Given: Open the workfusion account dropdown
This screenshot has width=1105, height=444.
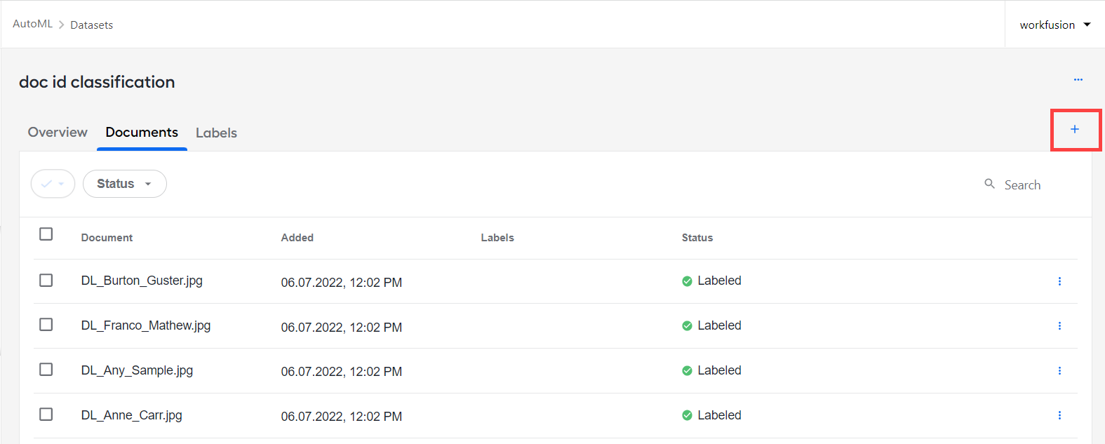Looking at the screenshot, I should [1055, 25].
